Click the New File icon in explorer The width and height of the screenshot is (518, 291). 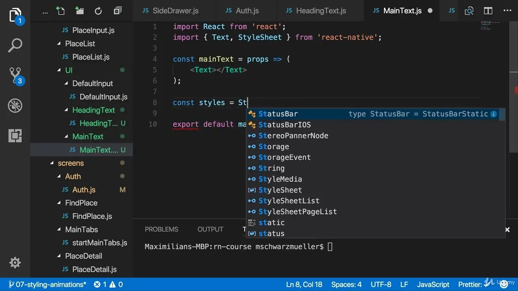coord(60,11)
